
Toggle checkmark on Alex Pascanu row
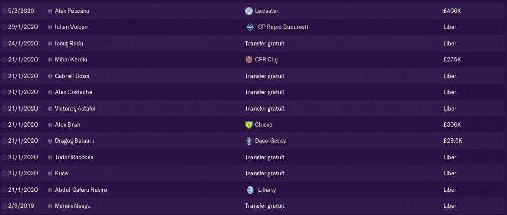(x=4, y=11)
